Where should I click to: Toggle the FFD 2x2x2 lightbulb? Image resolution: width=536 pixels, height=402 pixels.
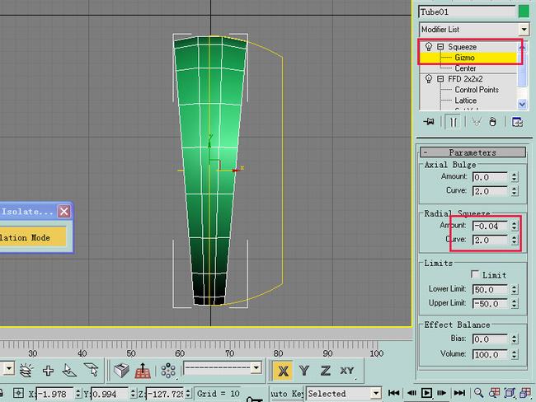coord(428,79)
